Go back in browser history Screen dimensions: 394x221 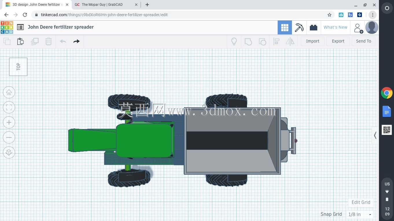[x=6, y=15]
